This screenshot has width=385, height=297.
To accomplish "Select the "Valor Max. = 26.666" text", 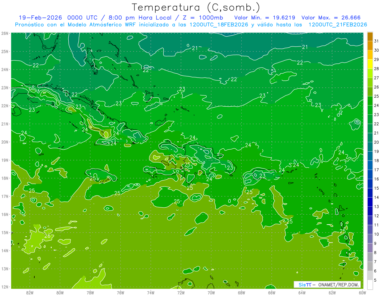I will click(331, 18).
